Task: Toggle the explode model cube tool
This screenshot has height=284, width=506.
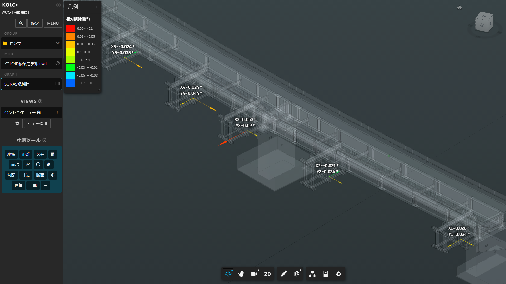Action: (297, 274)
